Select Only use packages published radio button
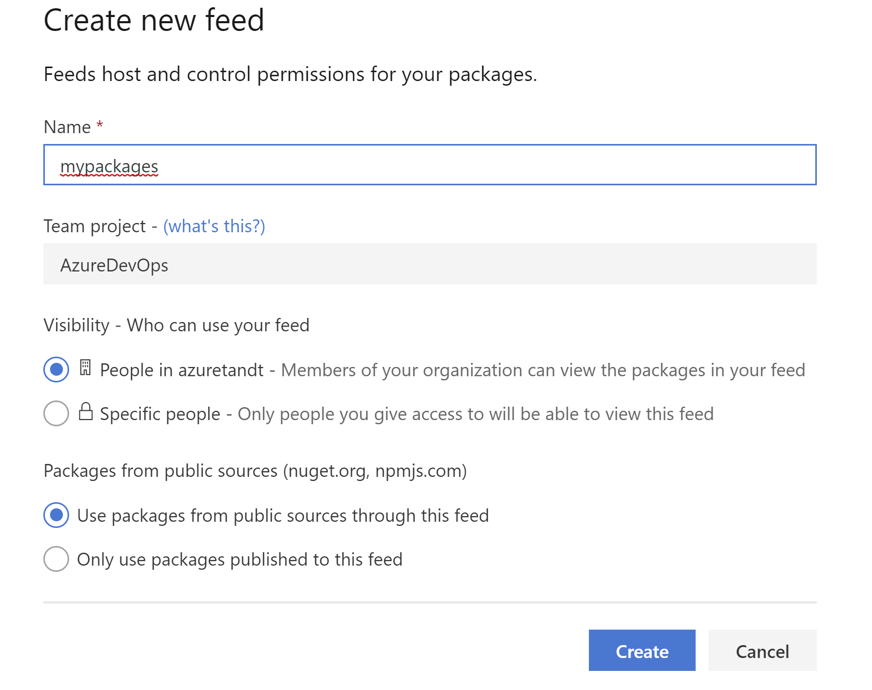Screen dimensions: 872x690 pyautogui.click(x=56, y=559)
